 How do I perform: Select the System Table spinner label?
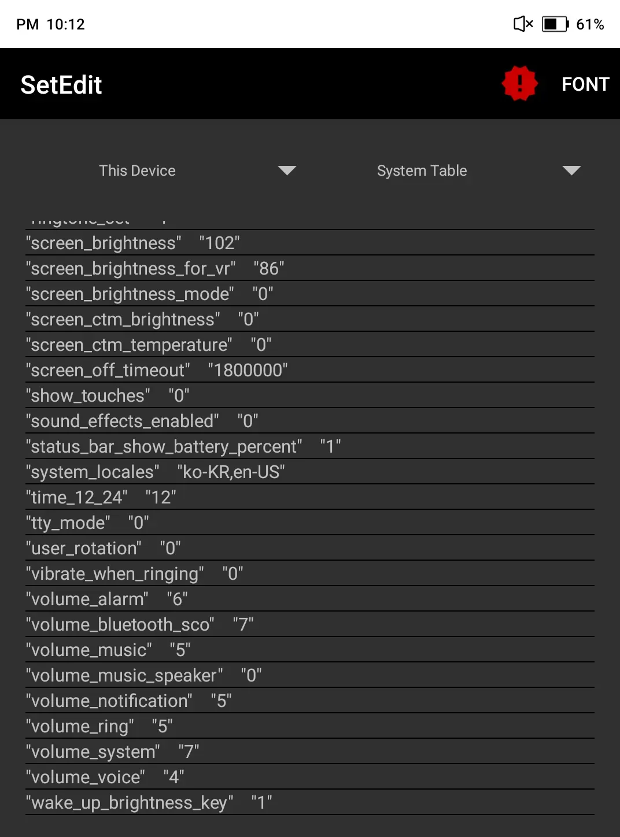click(x=422, y=171)
